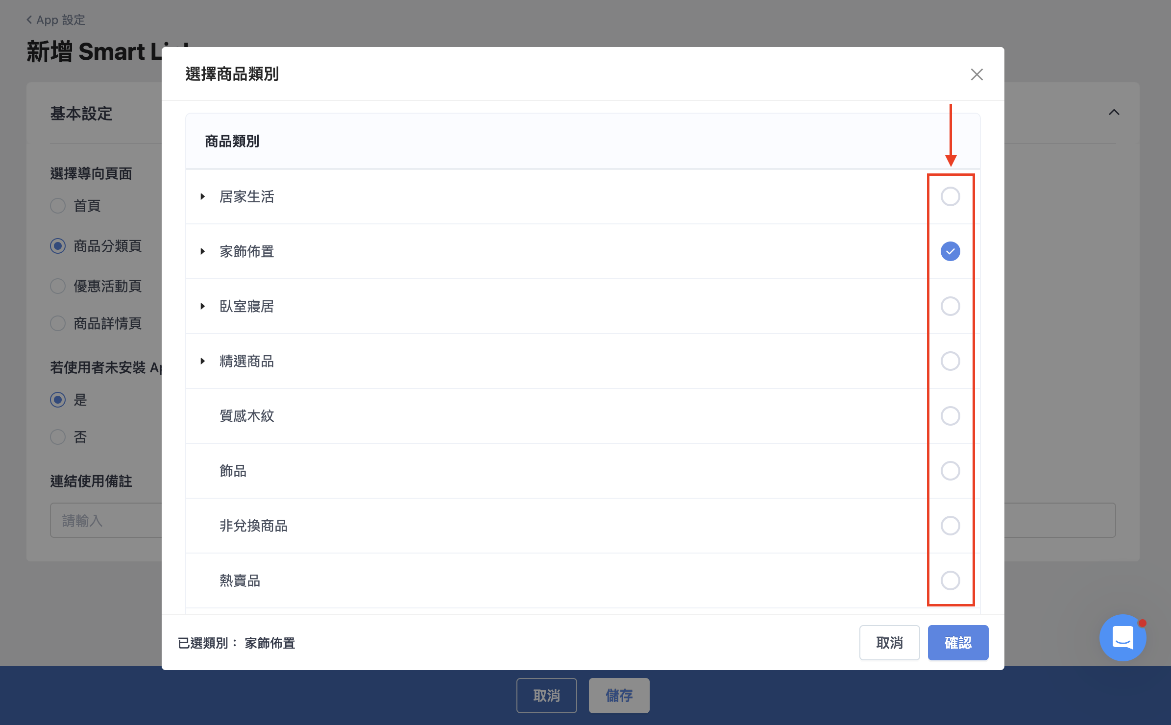The height and width of the screenshot is (725, 1171).
Task: Go back via the App 設定 link
Action: pyautogui.click(x=56, y=20)
